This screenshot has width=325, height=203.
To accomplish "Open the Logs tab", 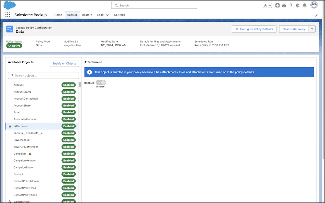I will pyautogui.click(x=100, y=15).
